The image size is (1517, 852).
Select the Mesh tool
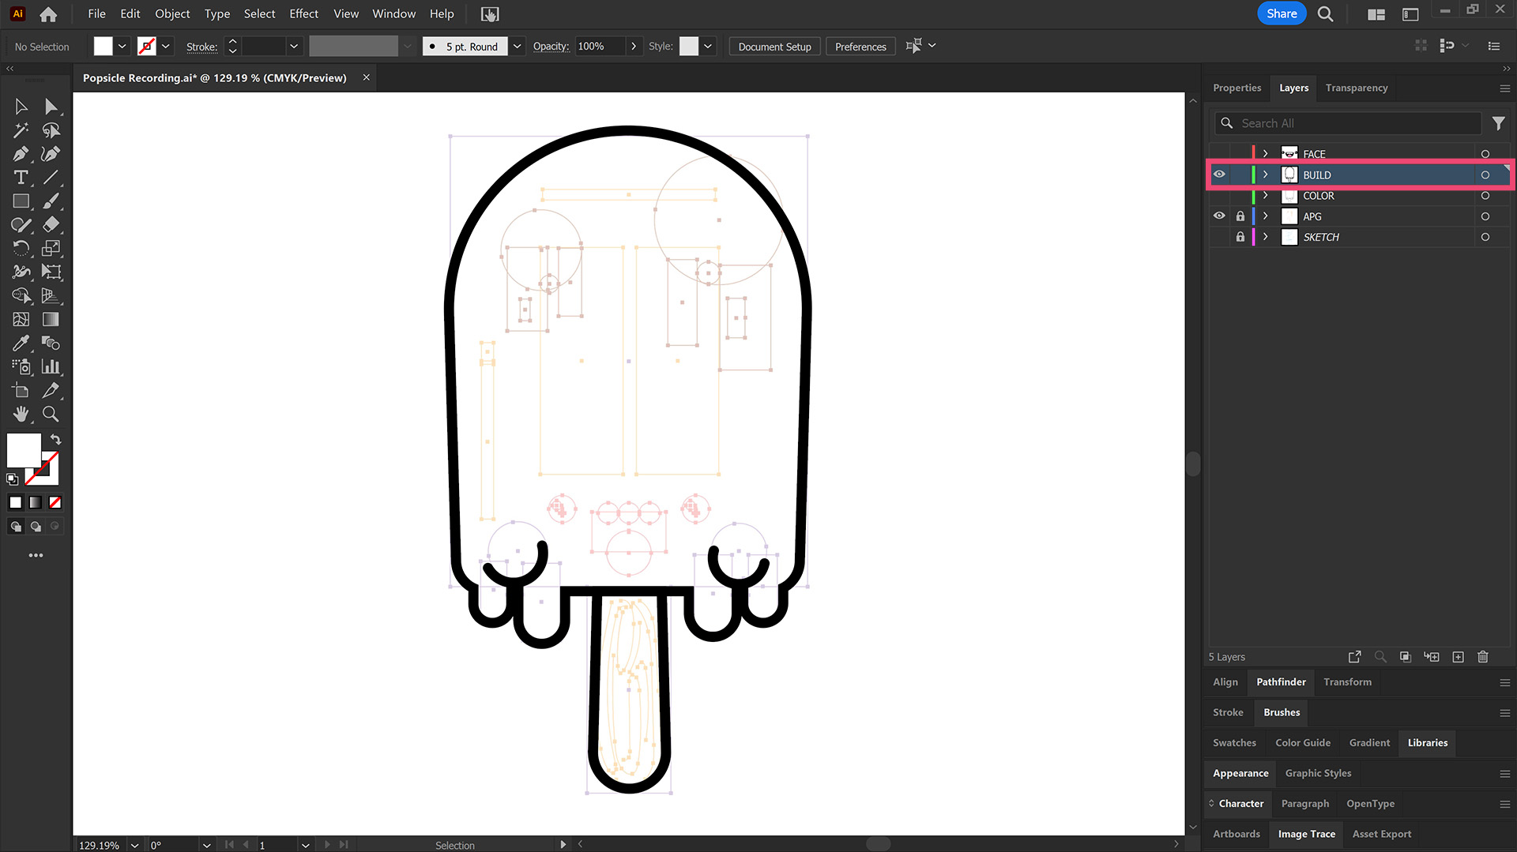pos(21,320)
